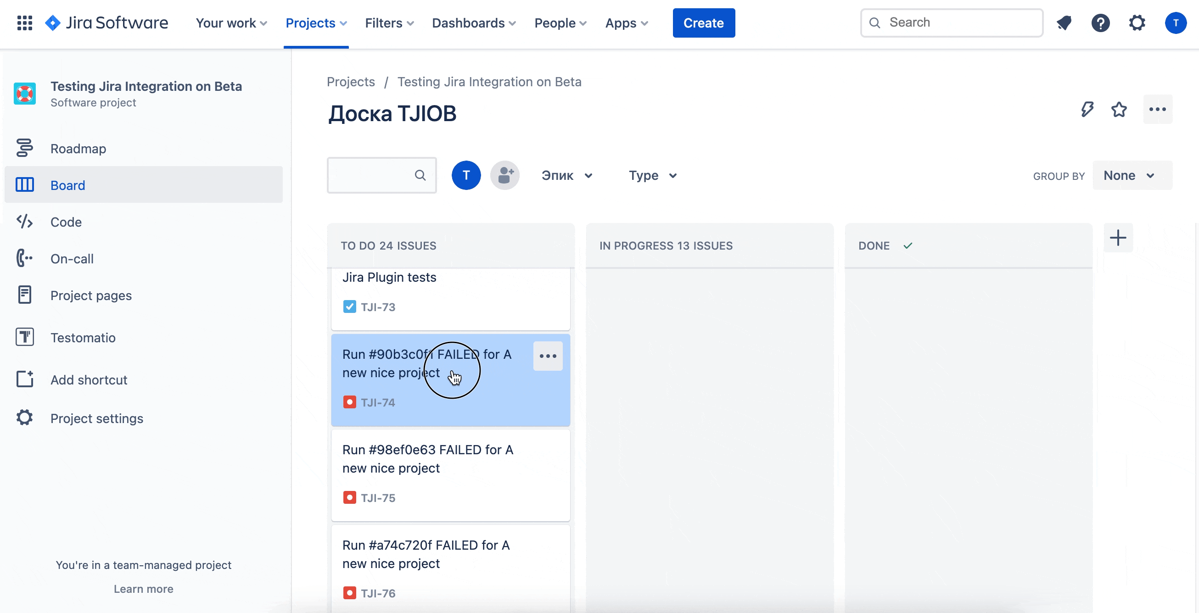Image resolution: width=1199 pixels, height=613 pixels.
Task: Click the Project pages icon in sidebar
Action: pyautogui.click(x=25, y=295)
